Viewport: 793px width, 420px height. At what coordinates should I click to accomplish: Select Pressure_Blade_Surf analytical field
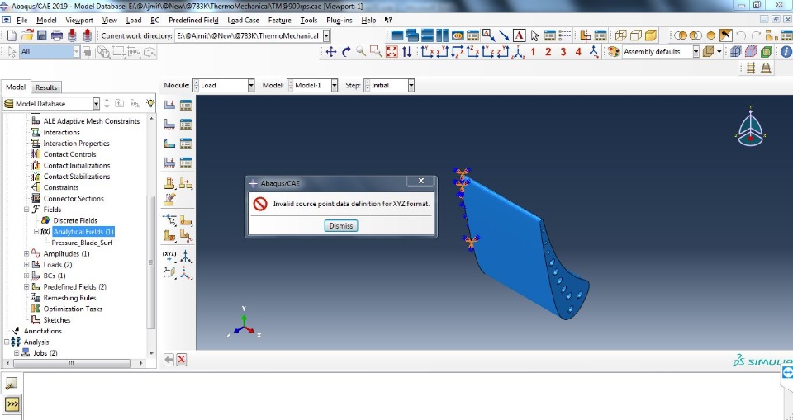82,243
